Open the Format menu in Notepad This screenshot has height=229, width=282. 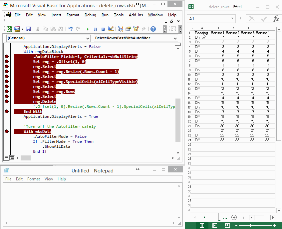[34, 179]
